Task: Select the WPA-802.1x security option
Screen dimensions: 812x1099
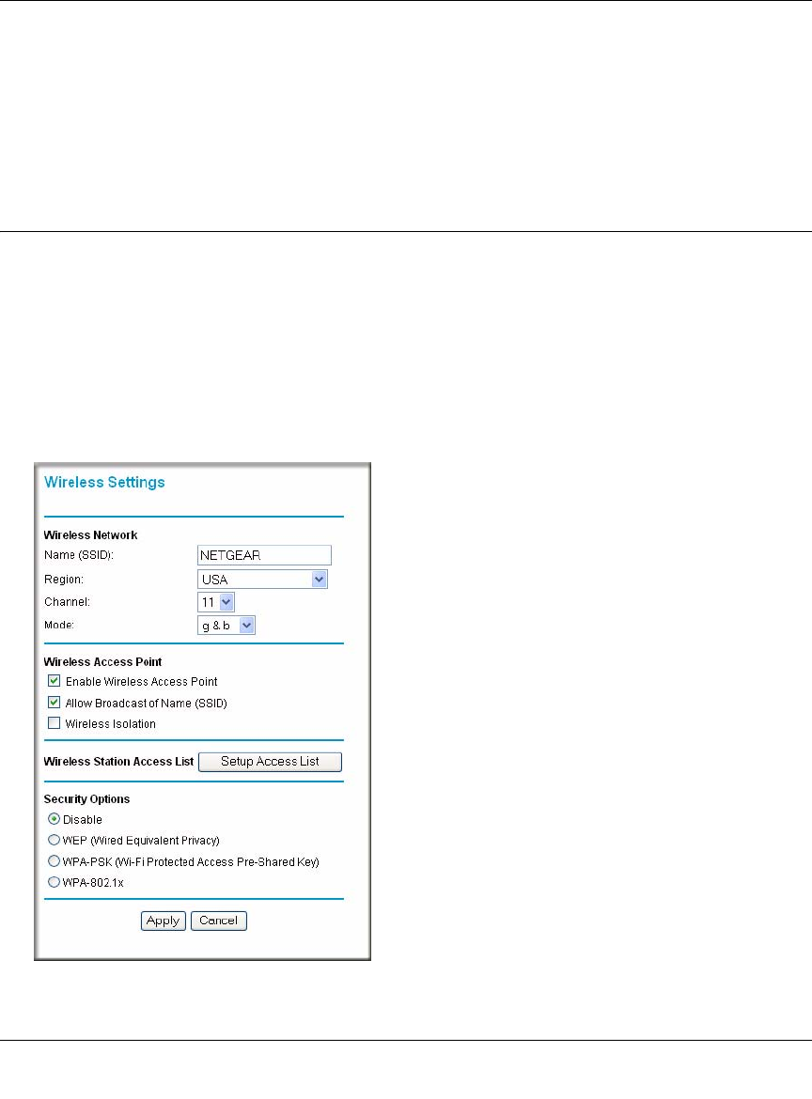Action: [54, 882]
